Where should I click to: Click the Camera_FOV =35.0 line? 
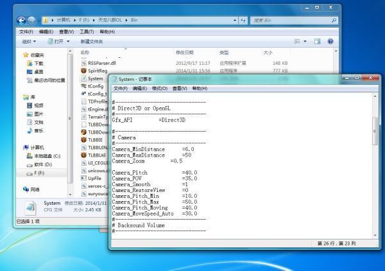[155, 179]
